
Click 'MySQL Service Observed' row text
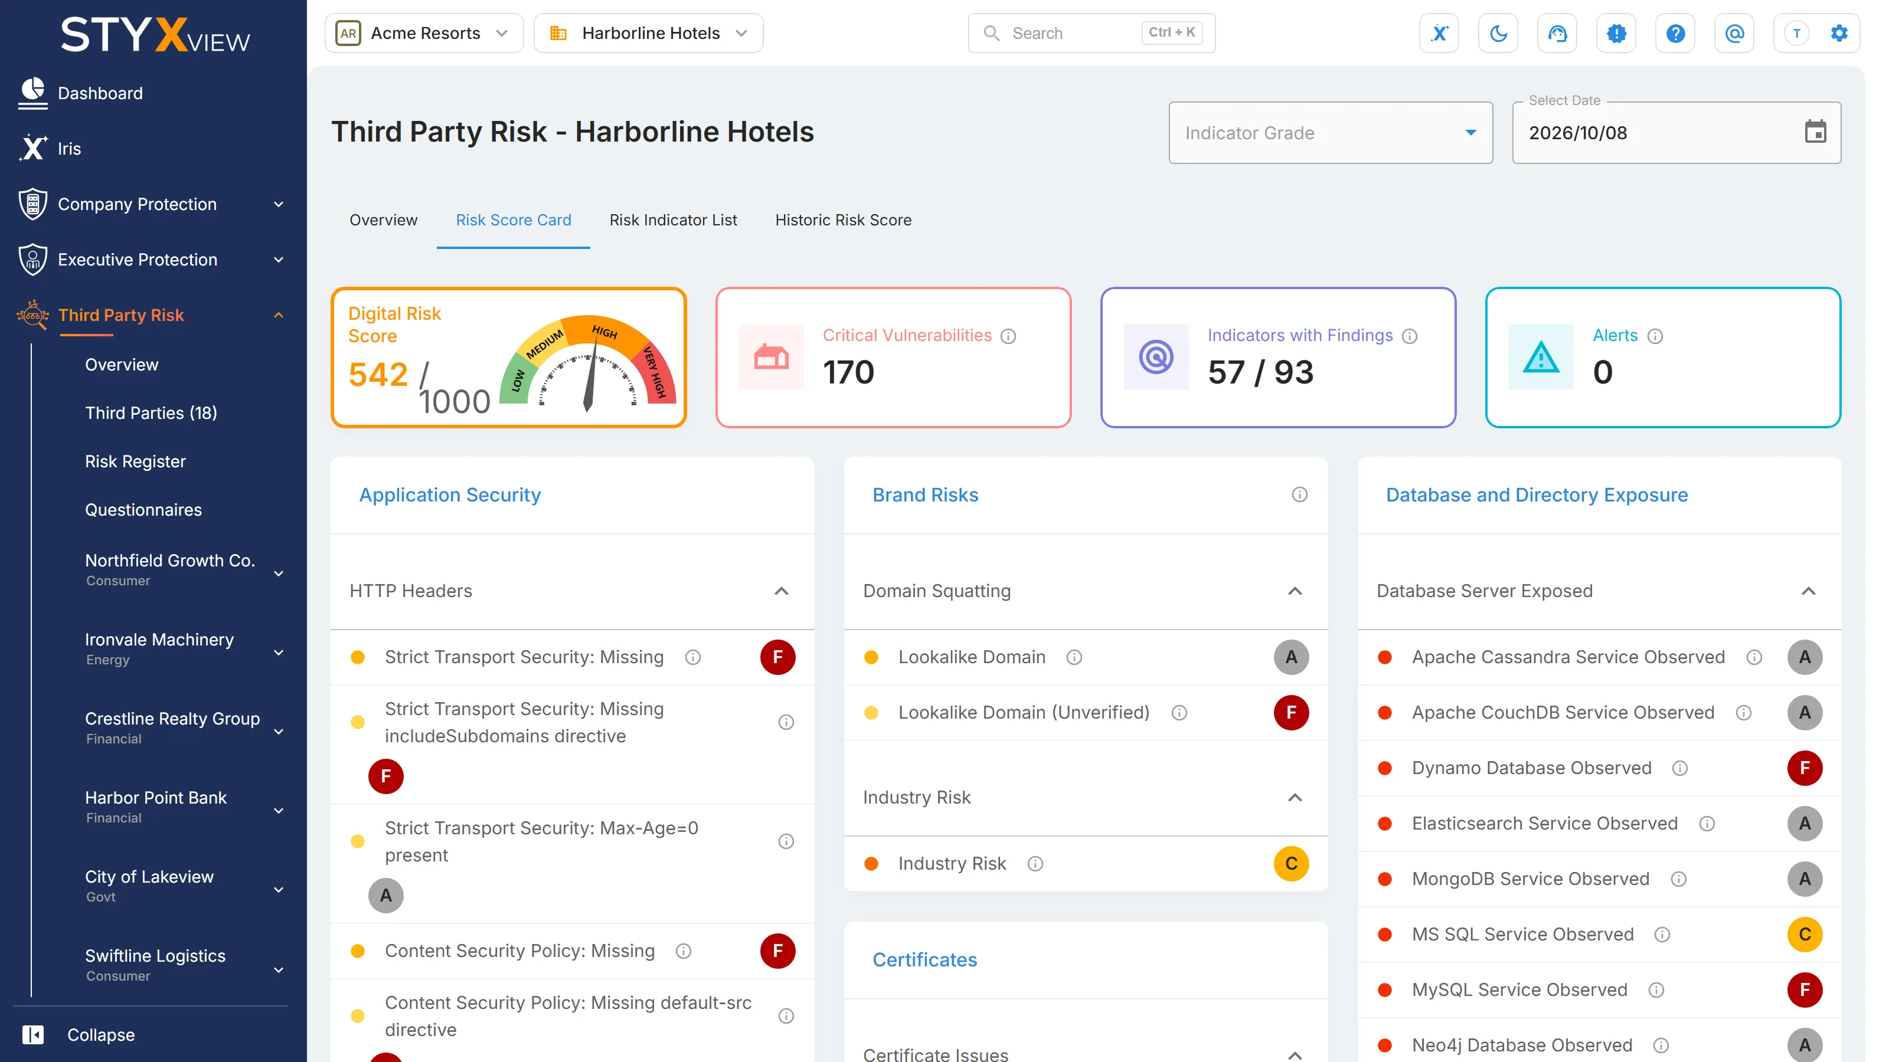(x=1519, y=989)
